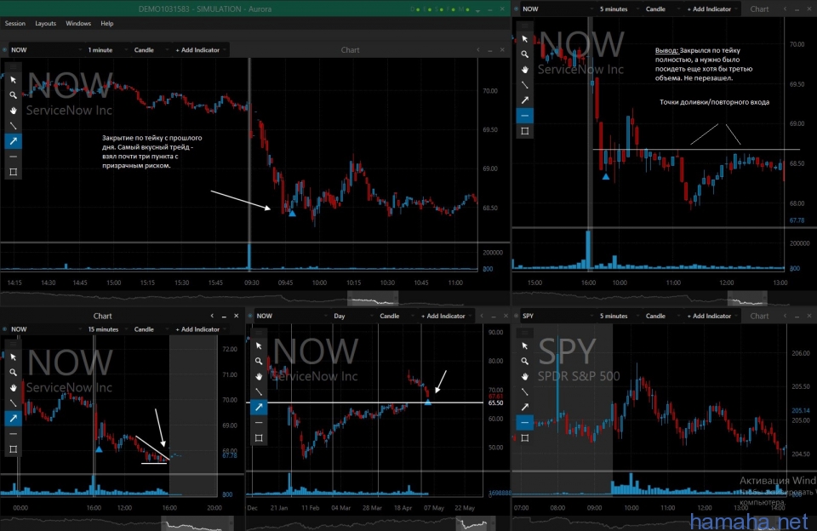The height and width of the screenshot is (531, 817).
Task: Open the 5 minutes timeframe dropdown in the SPY chart
Action: pos(618,316)
